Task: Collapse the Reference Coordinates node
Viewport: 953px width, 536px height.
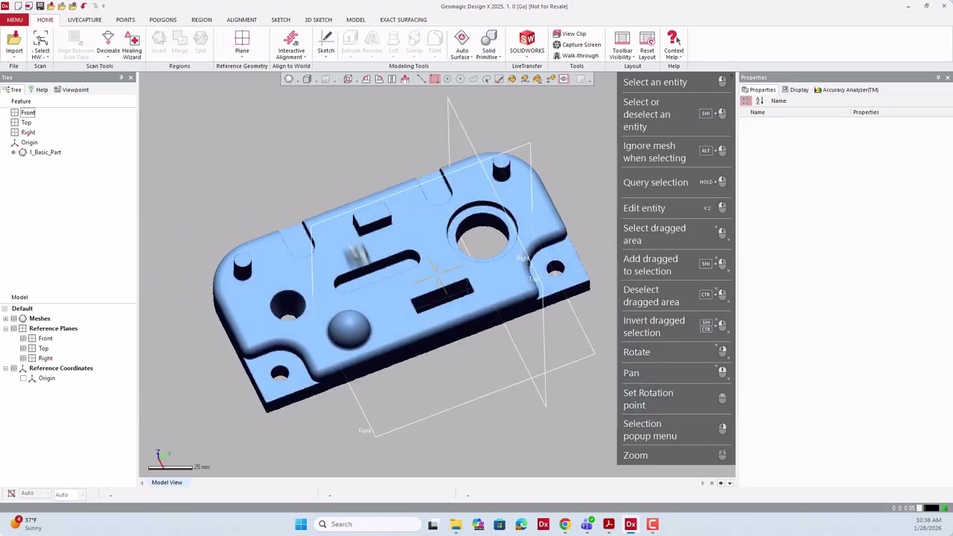Action: 5,368
